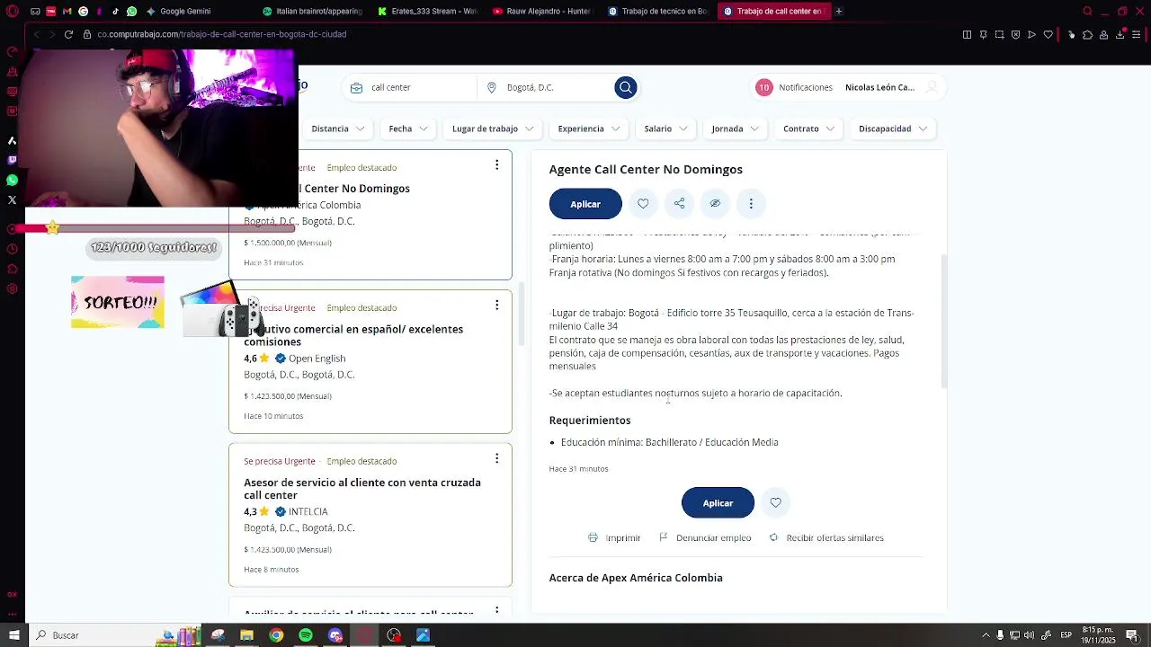This screenshot has width=1151, height=647.
Task: Open File Explorer from taskbar
Action: (x=246, y=635)
